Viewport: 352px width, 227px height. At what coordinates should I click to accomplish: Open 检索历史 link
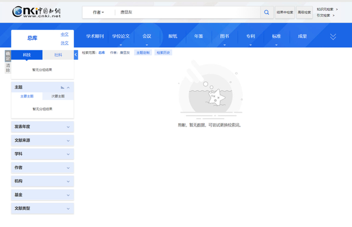point(163,53)
